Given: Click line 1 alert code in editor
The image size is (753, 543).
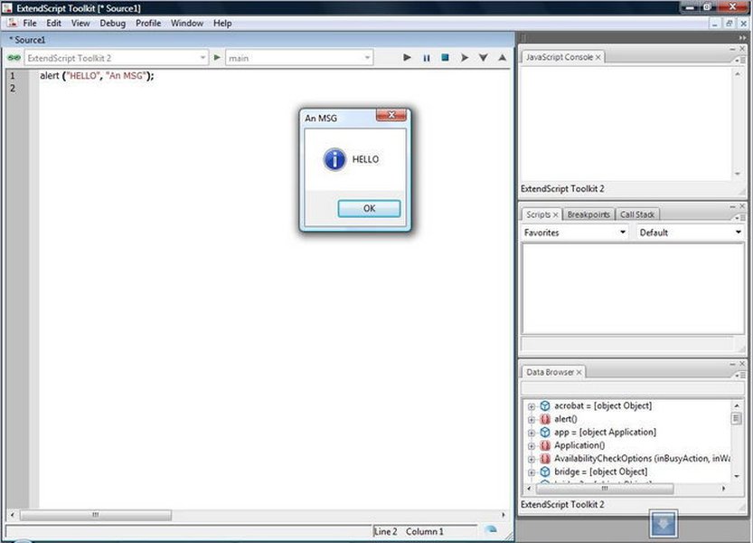Looking at the screenshot, I should click(x=97, y=76).
